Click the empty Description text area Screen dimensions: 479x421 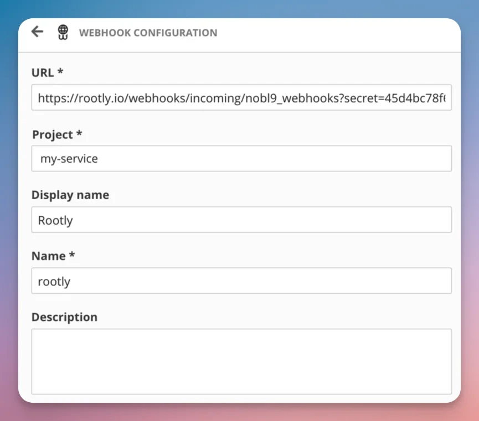[241, 360]
